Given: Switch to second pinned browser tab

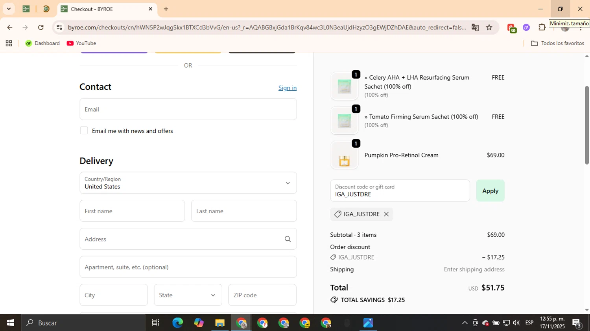Looking at the screenshot, I should (x=46, y=9).
